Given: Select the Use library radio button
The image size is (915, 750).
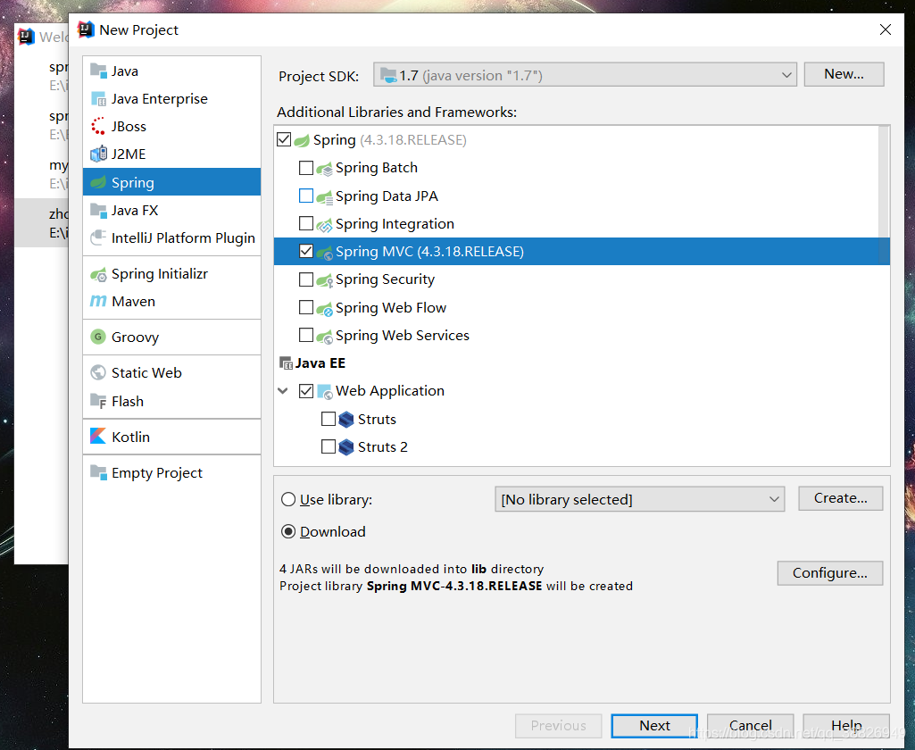Looking at the screenshot, I should (x=288, y=500).
